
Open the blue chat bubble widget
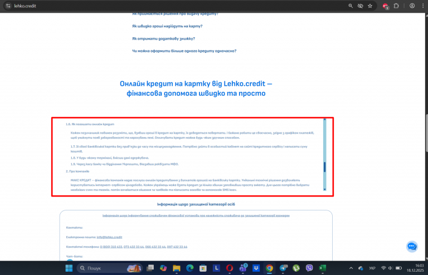pyautogui.click(x=412, y=247)
